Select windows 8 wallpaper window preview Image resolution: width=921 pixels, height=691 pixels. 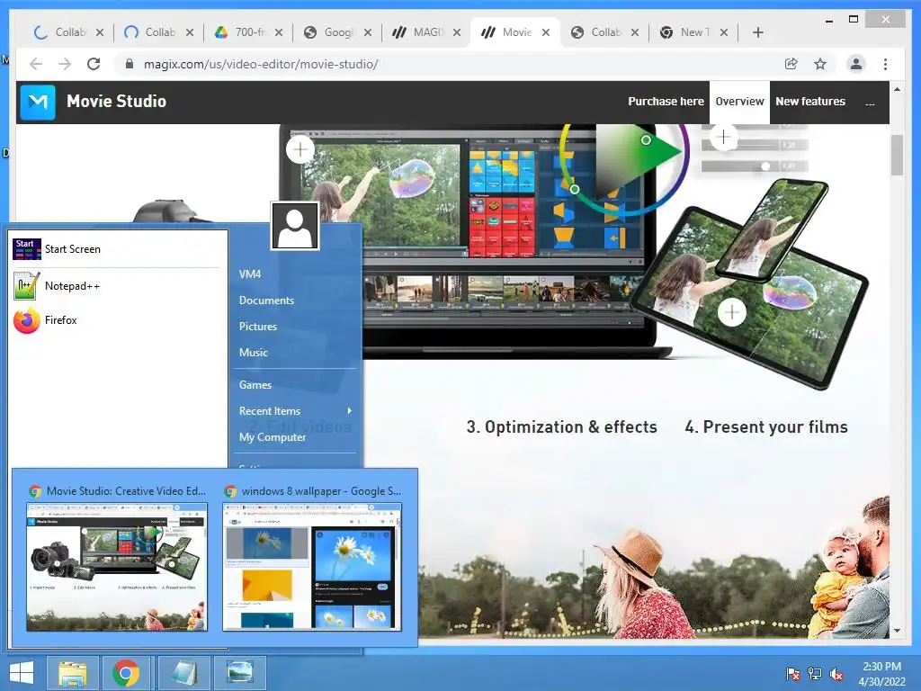[x=312, y=567]
